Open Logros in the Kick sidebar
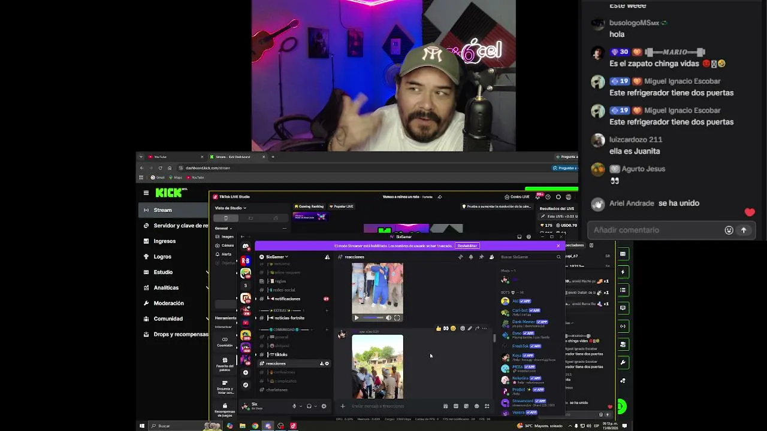The height and width of the screenshot is (431, 767). (174, 257)
